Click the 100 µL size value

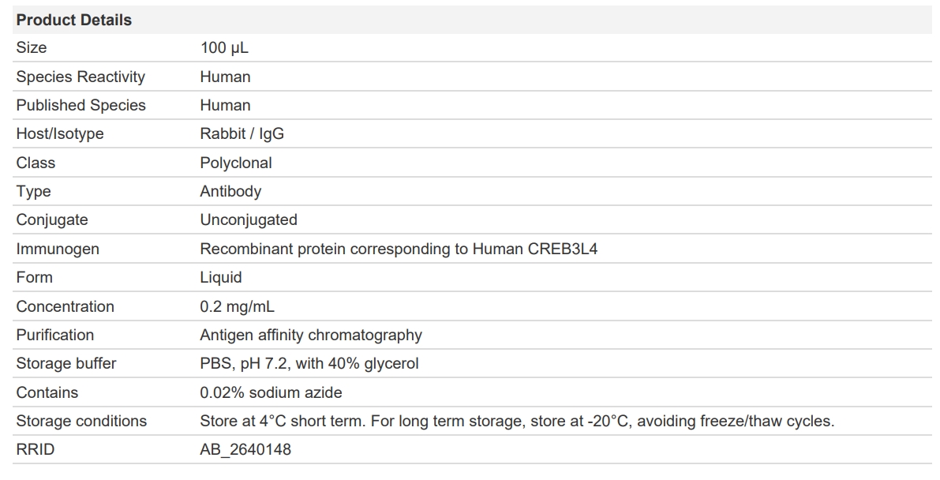pyautogui.click(x=224, y=48)
